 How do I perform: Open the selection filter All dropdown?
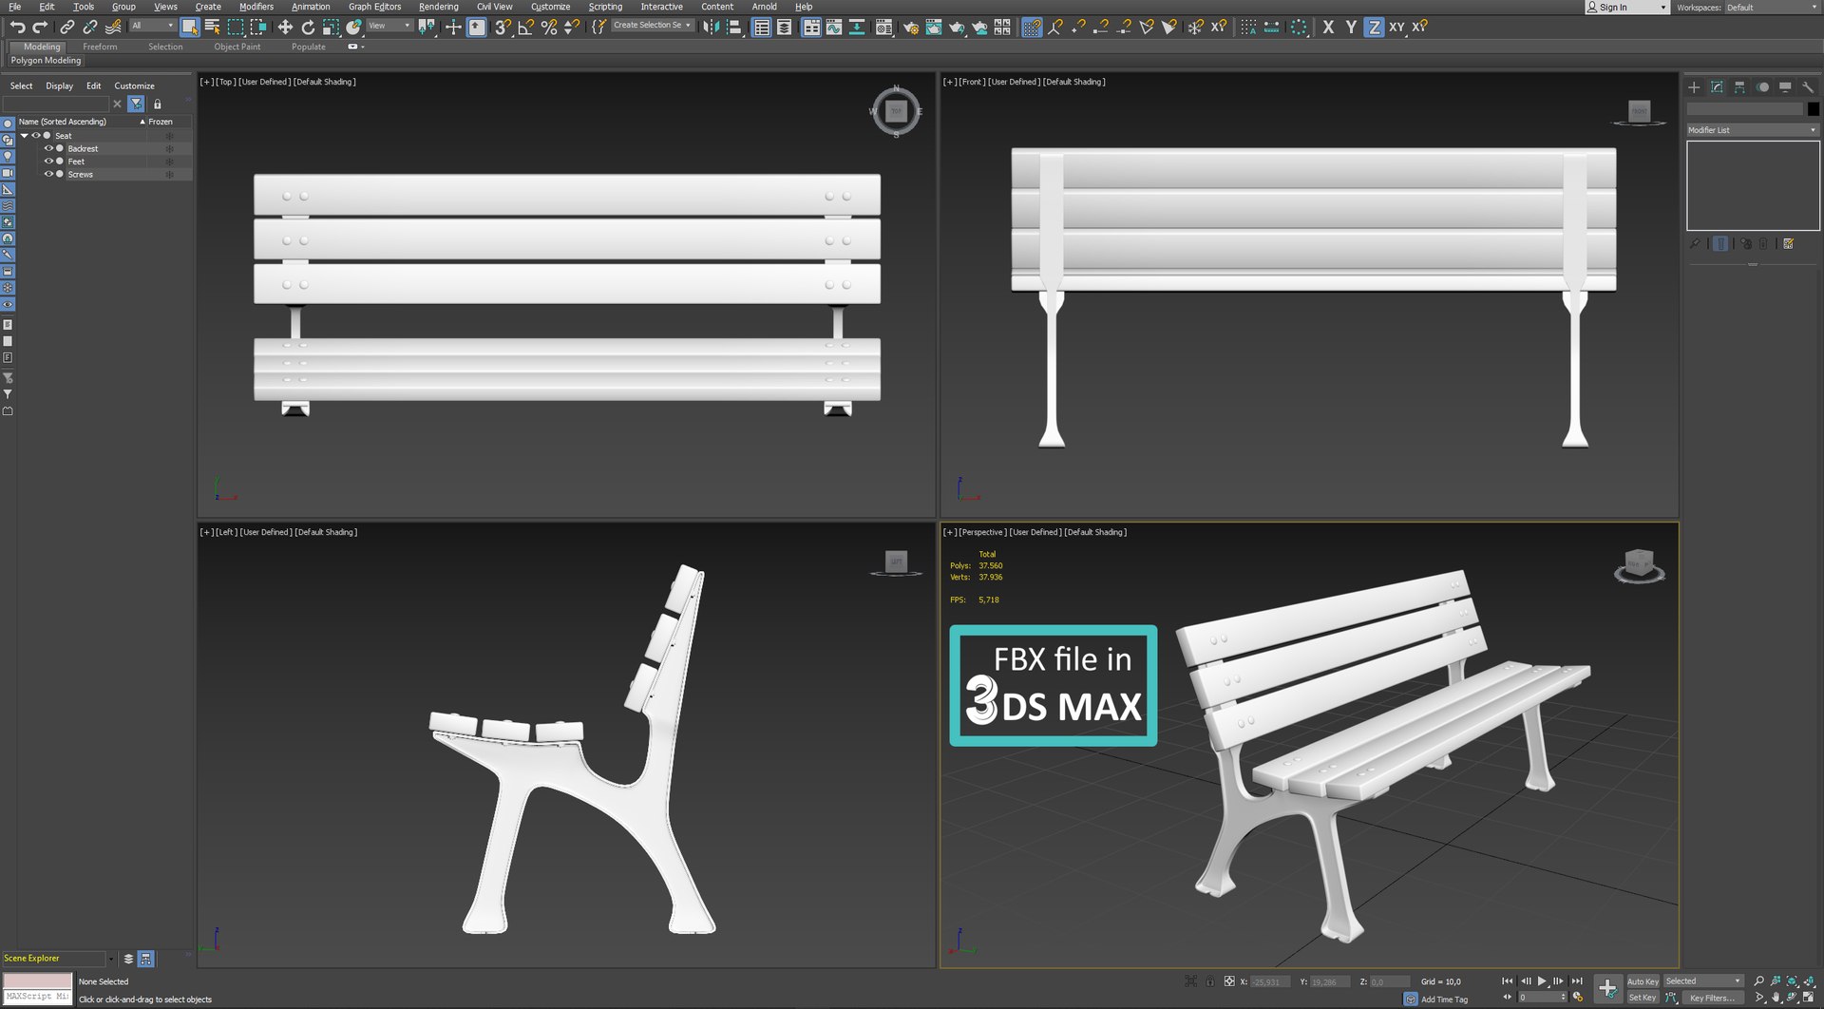(152, 27)
